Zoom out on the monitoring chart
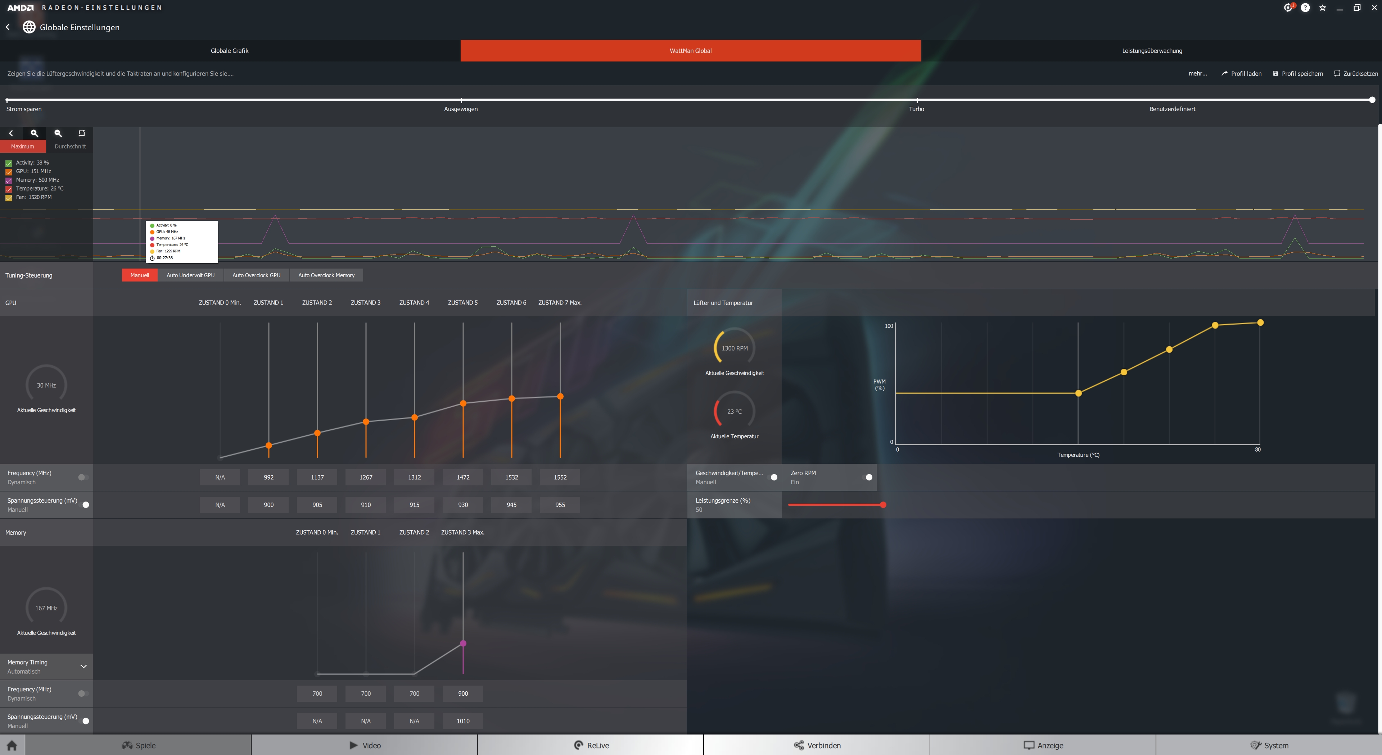 (x=58, y=133)
